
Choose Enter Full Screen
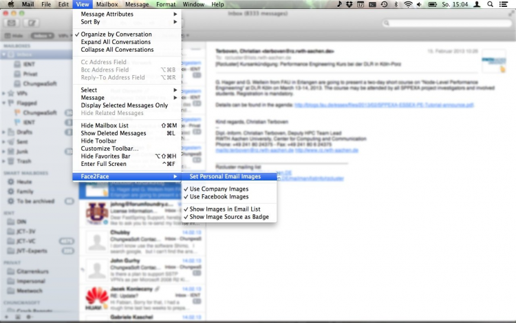coord(127,164)
